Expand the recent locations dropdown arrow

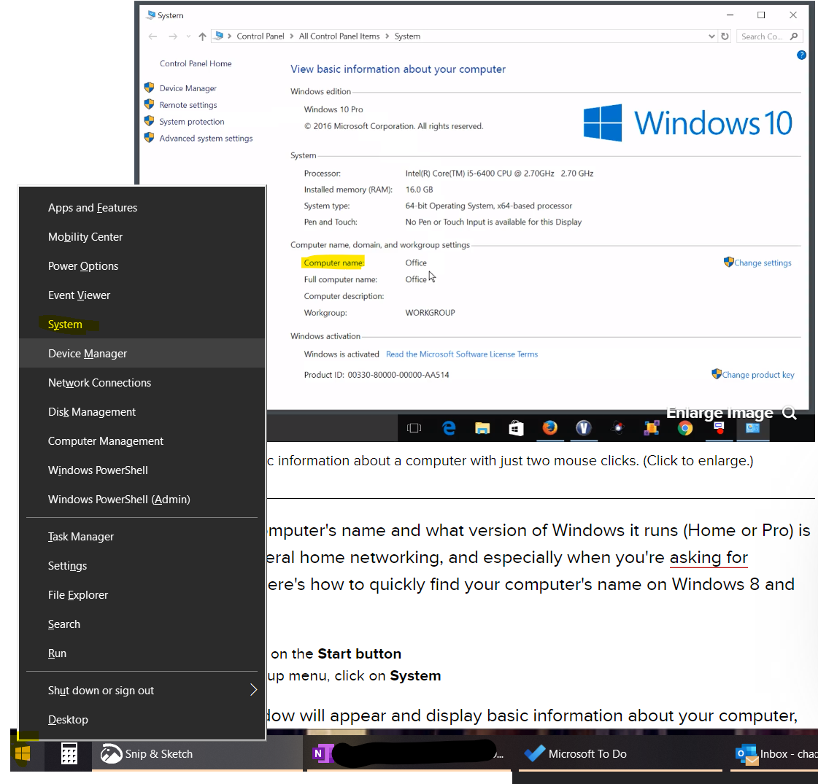tap(188, 36)
